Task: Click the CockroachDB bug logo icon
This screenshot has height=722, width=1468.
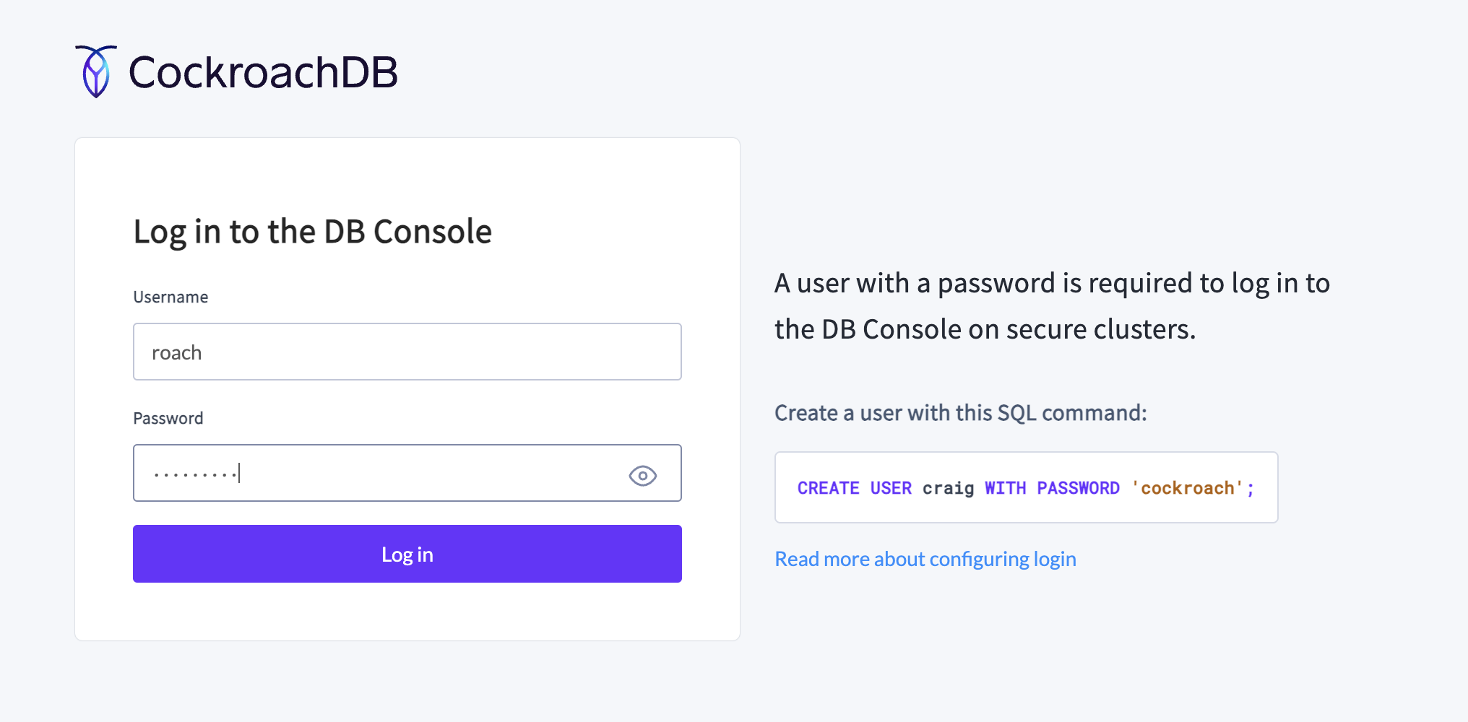Action: pyautogui.click(x=96, y=71)
